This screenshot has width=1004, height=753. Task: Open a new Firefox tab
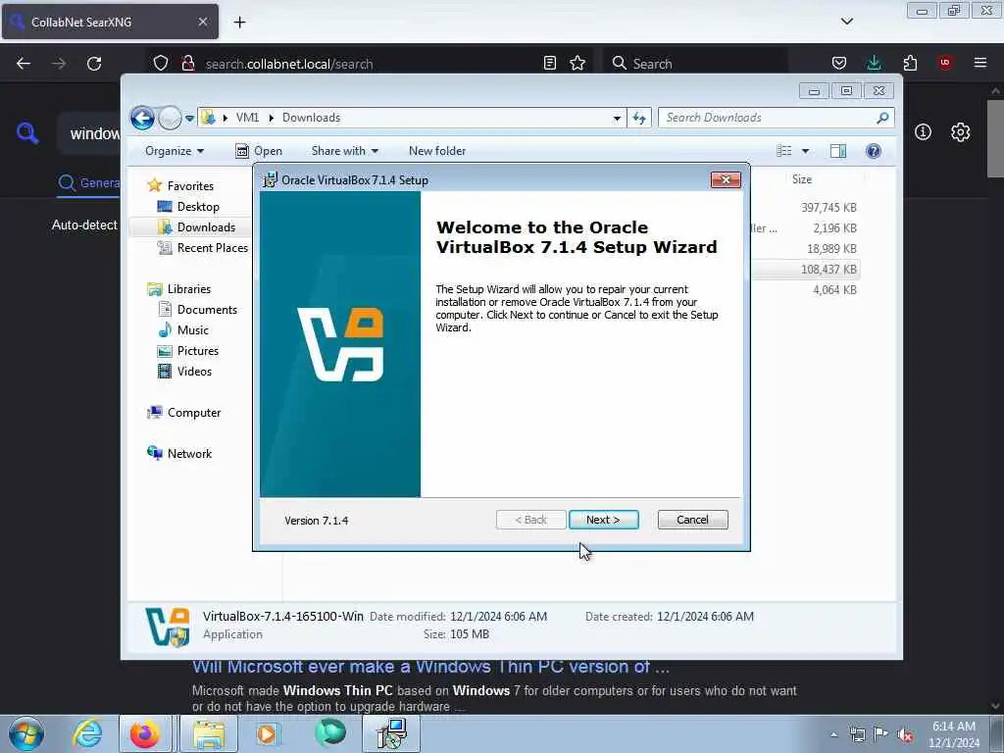click(x=239, y=23)
